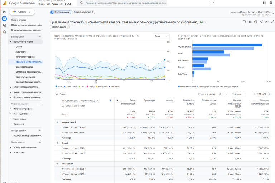Toggle the Organic Search series in chart legend
Image resolution: width=275 pixels, height=183 pixels.
point(71,86)
